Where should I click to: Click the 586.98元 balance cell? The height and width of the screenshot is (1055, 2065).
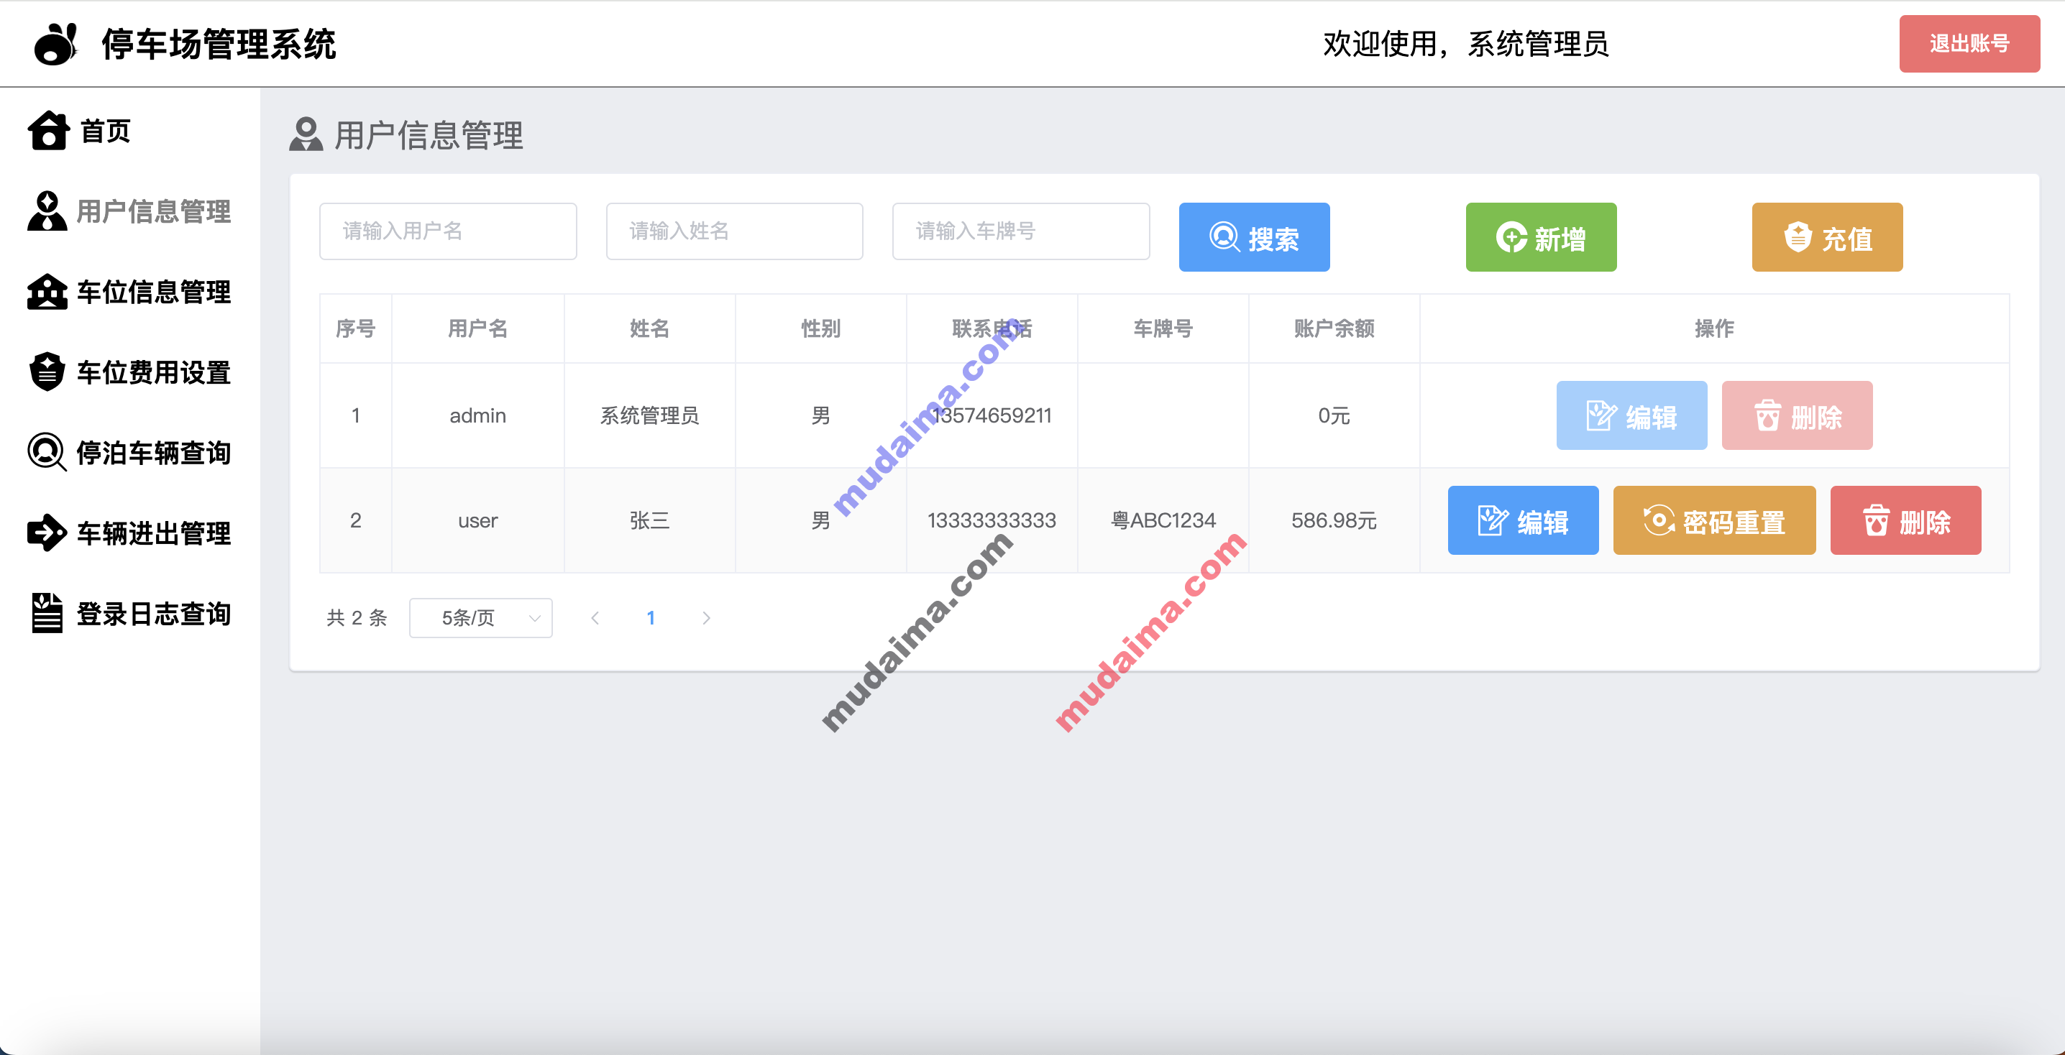[x=1334, y=521]
